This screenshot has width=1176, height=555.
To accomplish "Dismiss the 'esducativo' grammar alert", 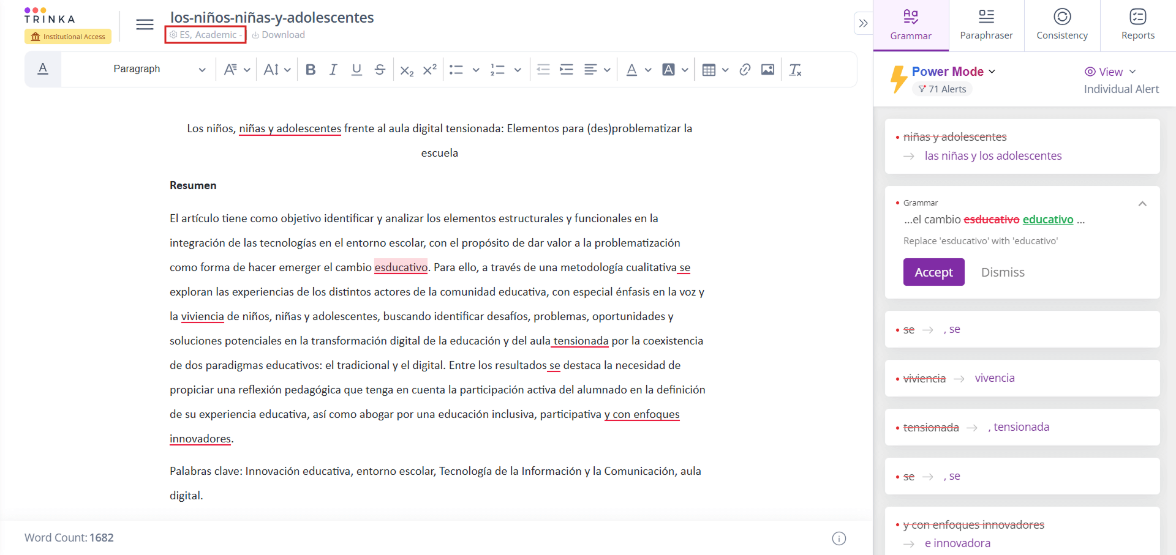I will click(x=1003, y=272).
